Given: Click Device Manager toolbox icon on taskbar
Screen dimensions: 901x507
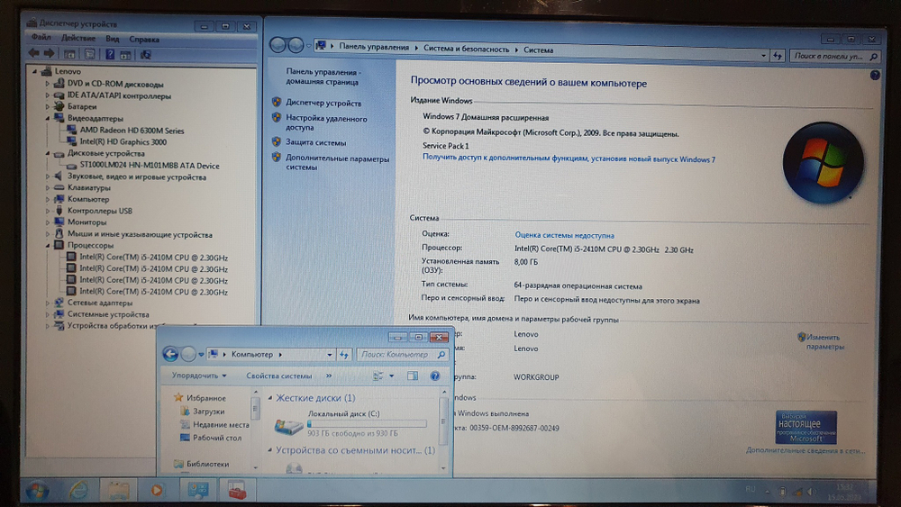Looking at the screenshot, I should pyautogui.click(x=237, y=491).
